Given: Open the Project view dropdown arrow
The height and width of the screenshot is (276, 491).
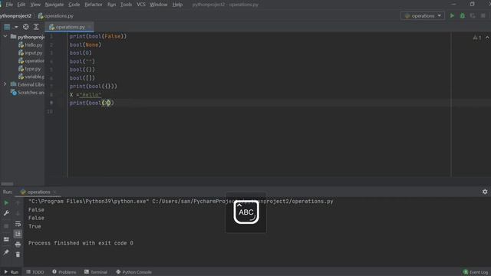Looking at the screenshot, I should (16, 28).
